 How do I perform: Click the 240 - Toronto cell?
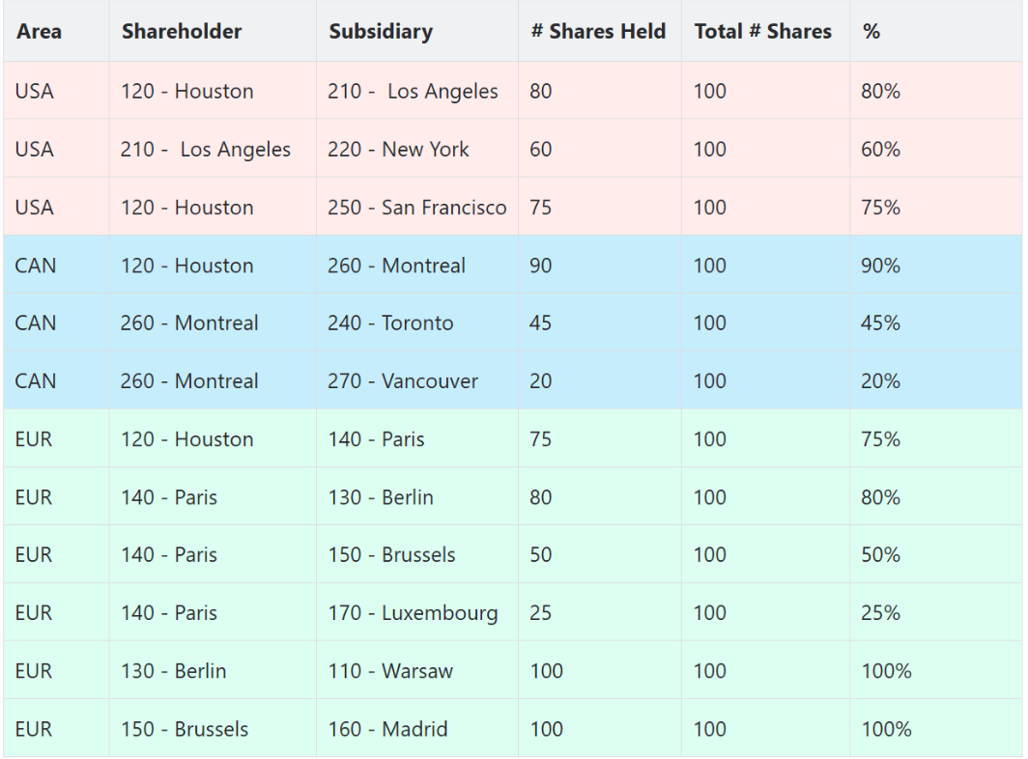tap(417, 323)
